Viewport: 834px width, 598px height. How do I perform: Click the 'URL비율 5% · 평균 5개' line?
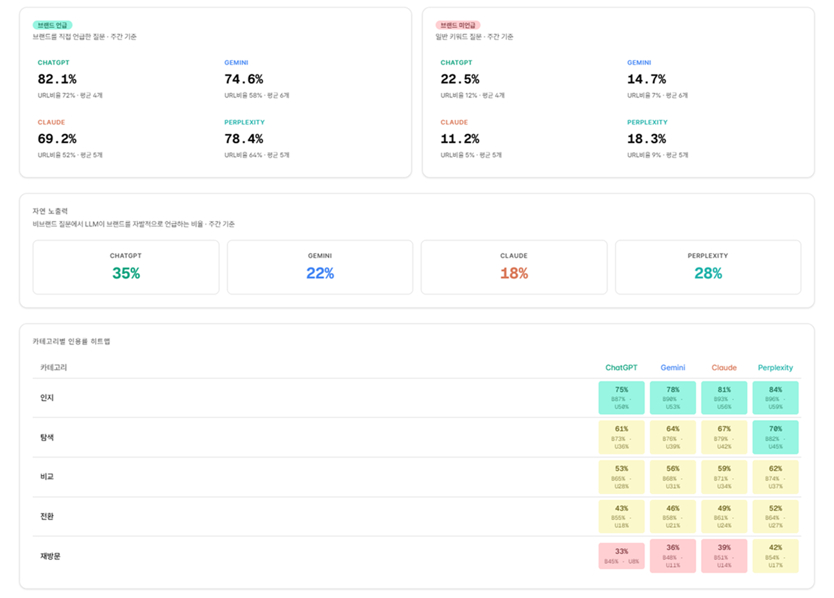471,155
